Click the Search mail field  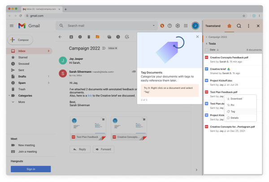tap(106, 25)
